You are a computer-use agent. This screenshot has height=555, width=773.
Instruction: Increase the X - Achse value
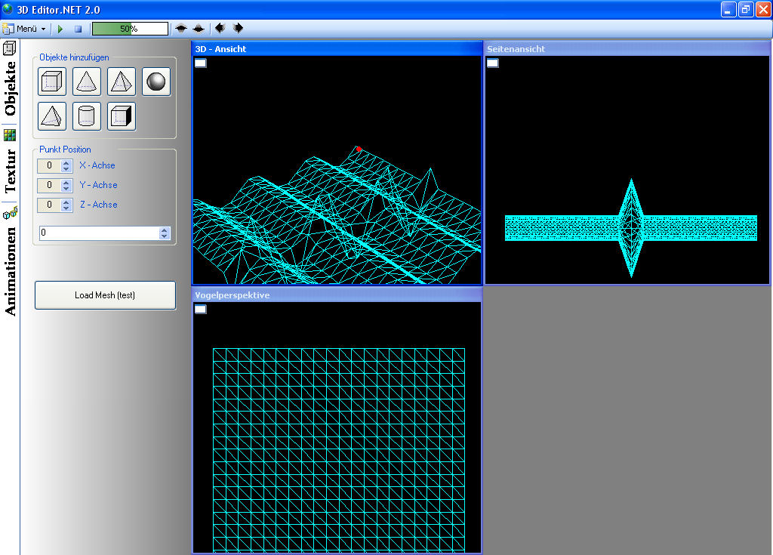(x=66, y=162)
